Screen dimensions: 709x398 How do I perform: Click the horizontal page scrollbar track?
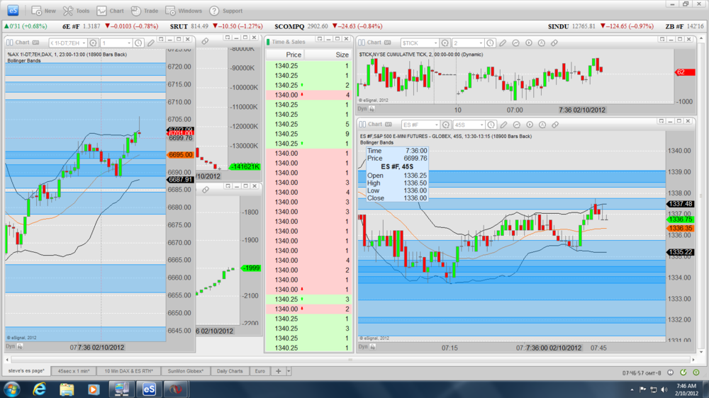click(350, 360)
